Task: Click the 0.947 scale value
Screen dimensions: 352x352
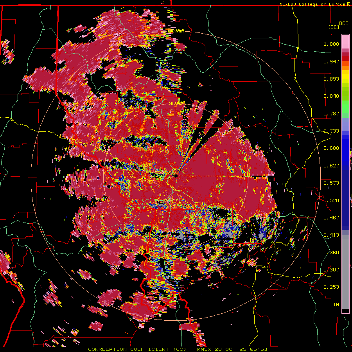Action: [x=331, y=61]
